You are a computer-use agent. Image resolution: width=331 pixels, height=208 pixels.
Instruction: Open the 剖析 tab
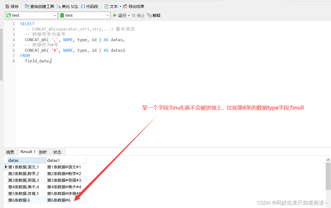(x=43, y=152)
